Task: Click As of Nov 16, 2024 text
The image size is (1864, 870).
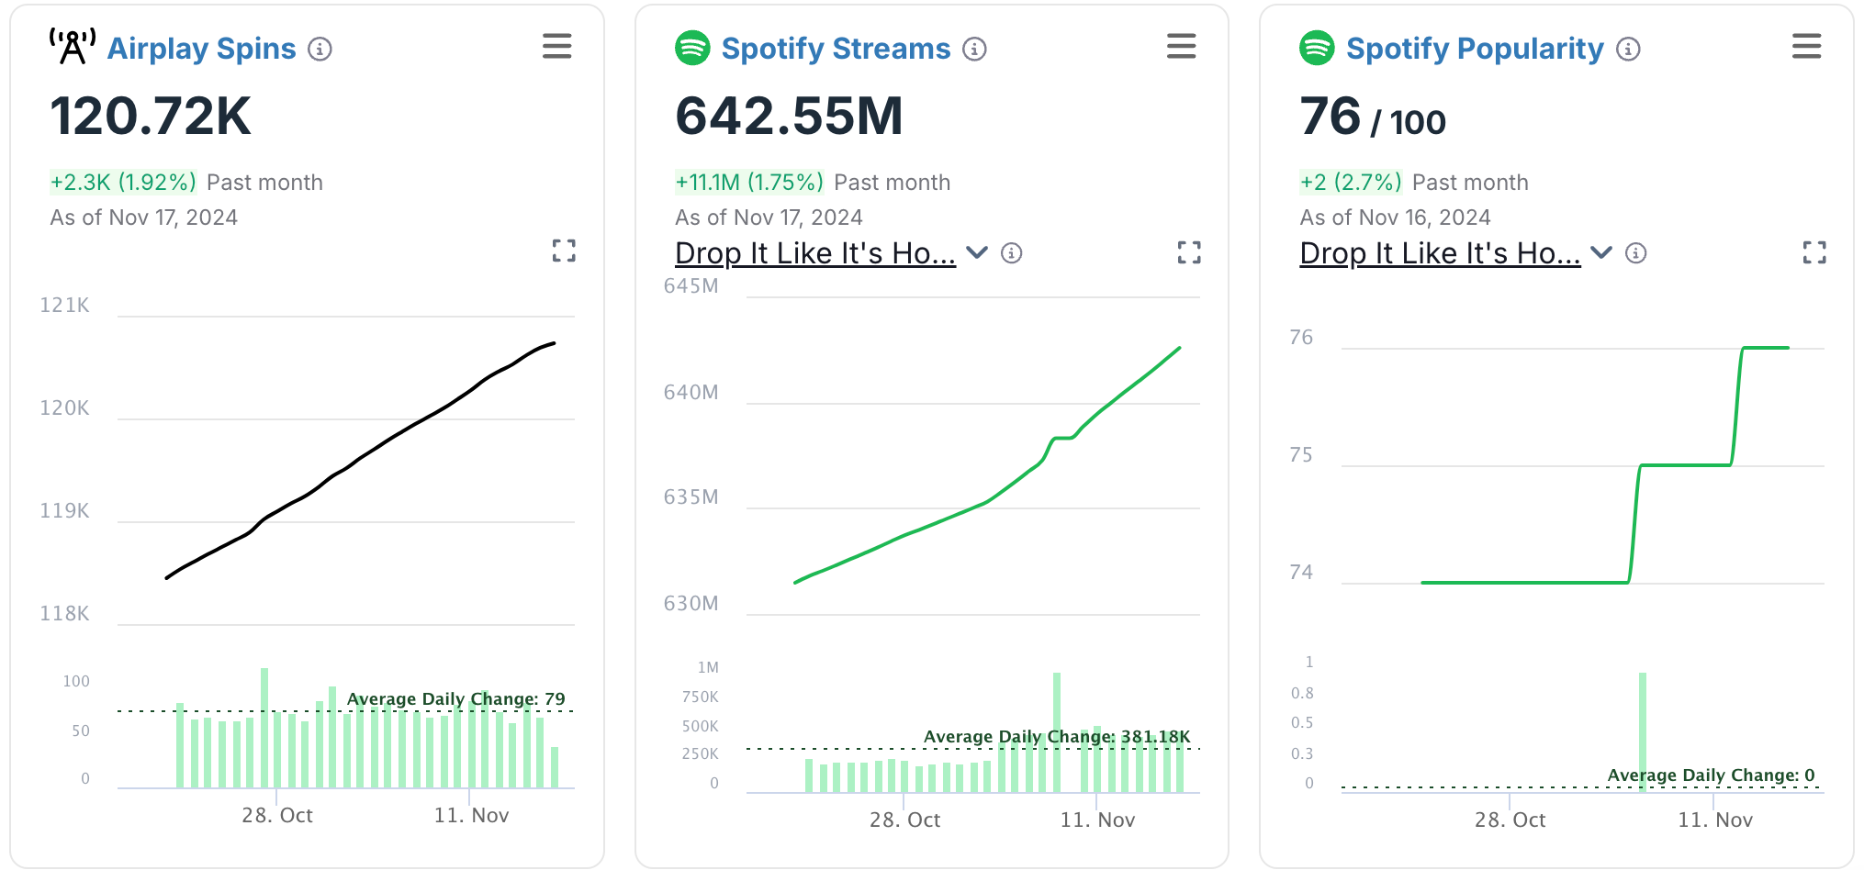Action: [x=1395, y=217]
